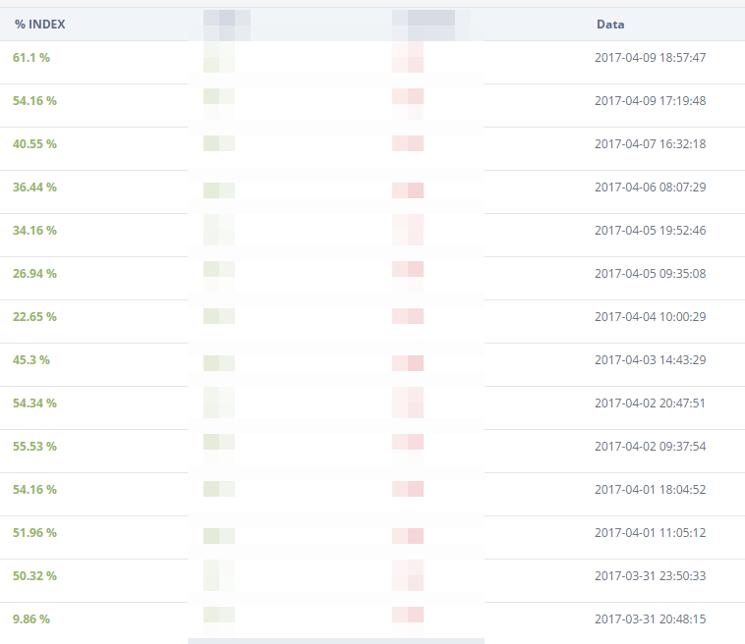Click date 2017-04-04 10:00:29

[x=651, y=316]
